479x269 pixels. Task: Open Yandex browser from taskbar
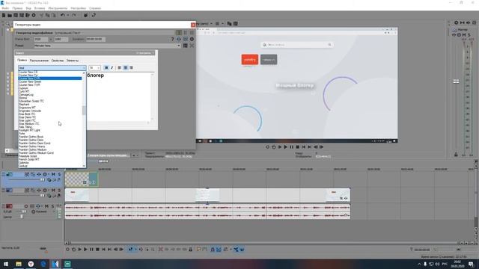tap(31, 264)
